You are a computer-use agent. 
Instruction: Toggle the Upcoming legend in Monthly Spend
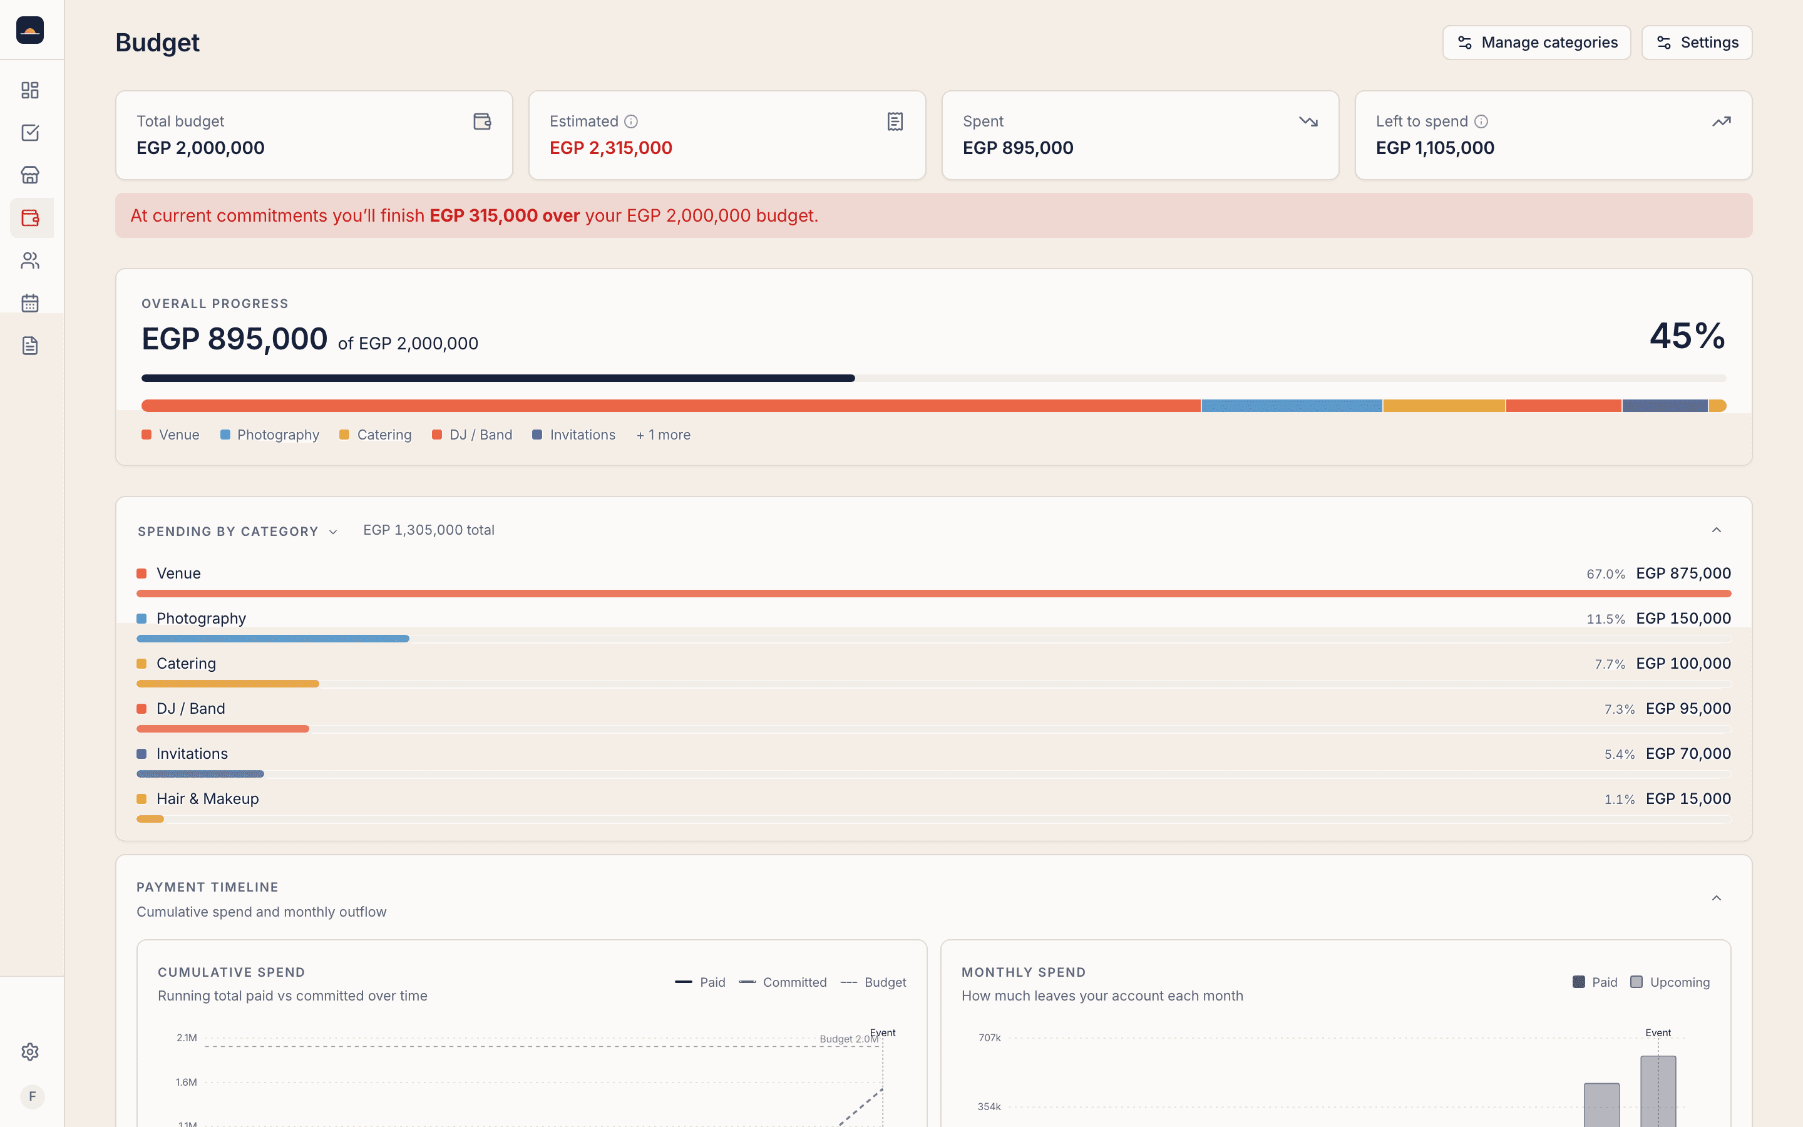point(1670,982)
